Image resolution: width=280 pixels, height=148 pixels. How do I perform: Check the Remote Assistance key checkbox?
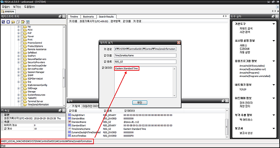22,49
